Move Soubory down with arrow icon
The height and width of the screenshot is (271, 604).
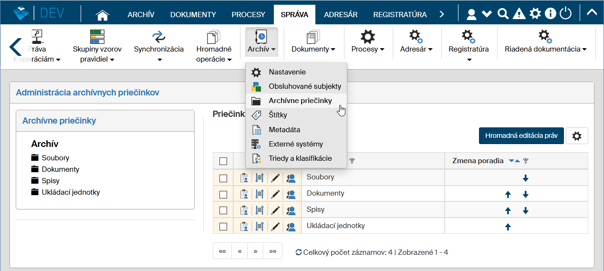point(525,178)
